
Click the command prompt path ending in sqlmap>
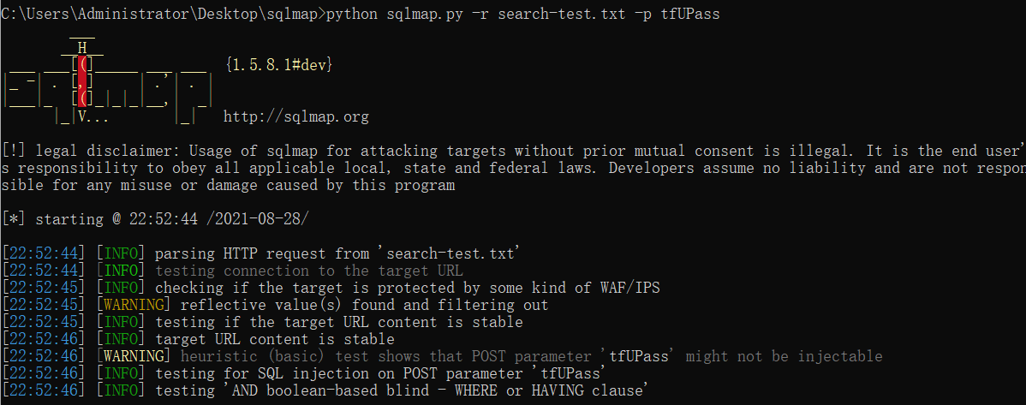coord(158,15)
